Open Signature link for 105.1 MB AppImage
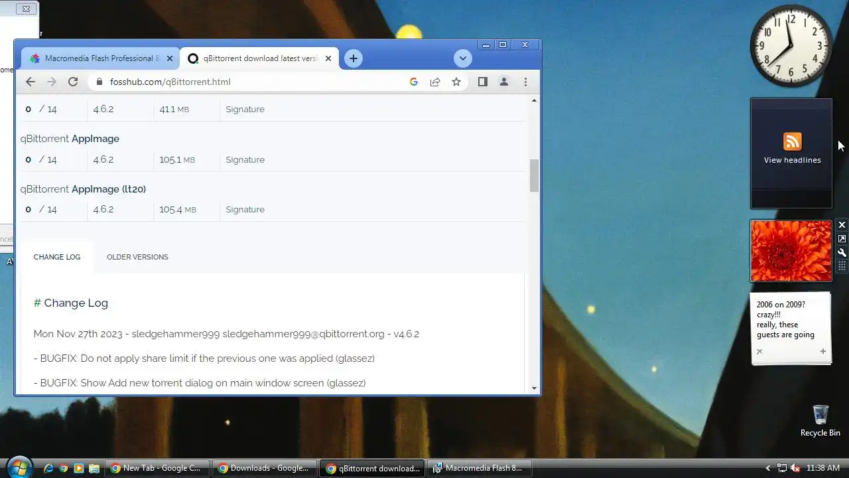The width and height of the screenshot is (849, 478). click(245, 159)
